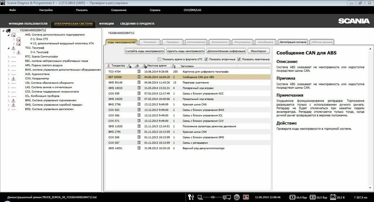Open the Файл menu

pos(13,10)
